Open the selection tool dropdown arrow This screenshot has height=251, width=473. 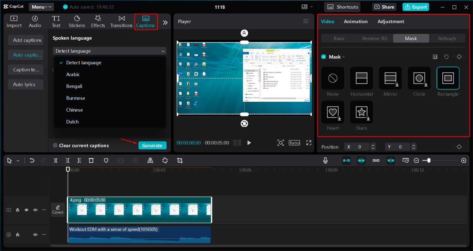[x=18, y=161]
